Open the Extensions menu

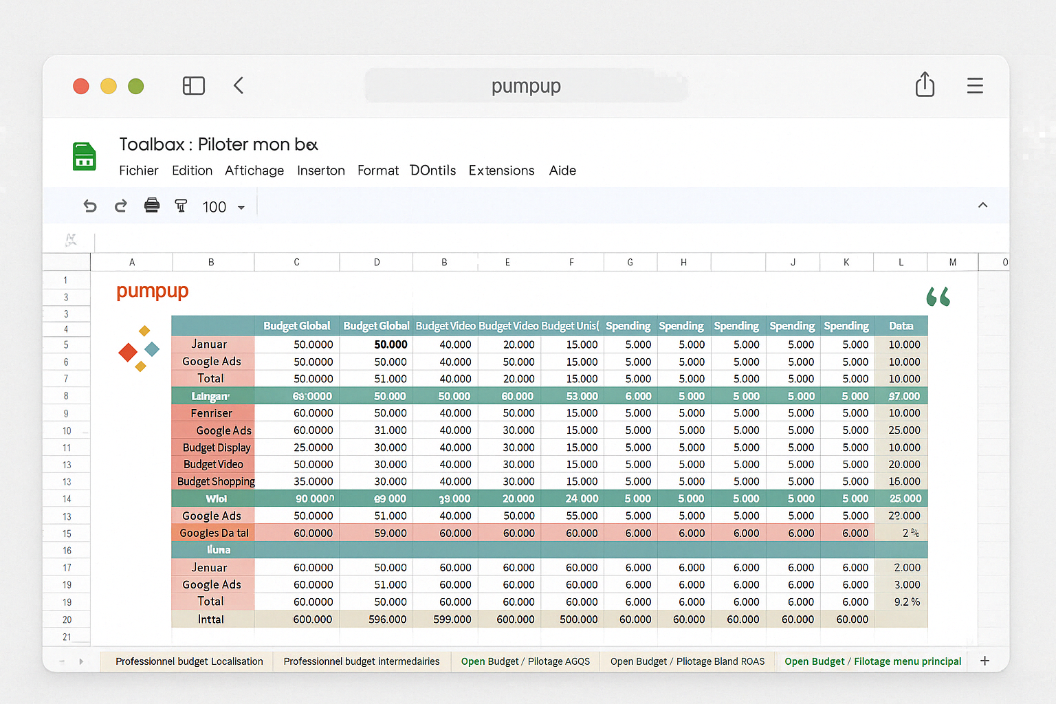point(502,170)
